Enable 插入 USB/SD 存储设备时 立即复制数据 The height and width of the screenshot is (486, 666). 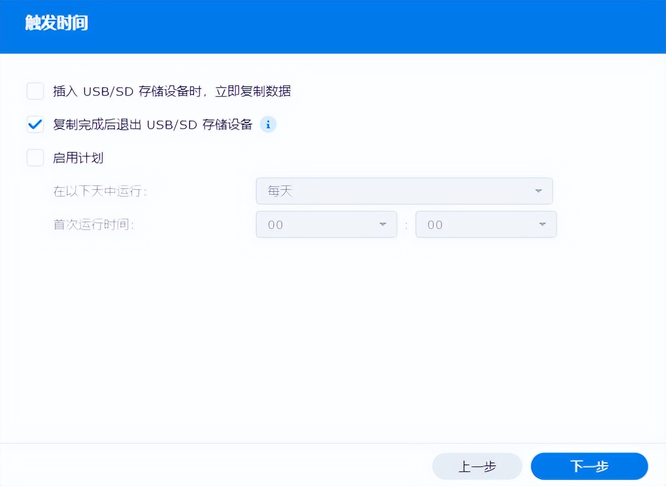point(35,91)
